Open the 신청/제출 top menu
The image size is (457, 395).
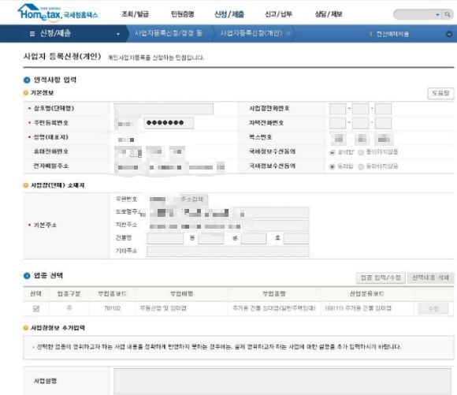229,14
